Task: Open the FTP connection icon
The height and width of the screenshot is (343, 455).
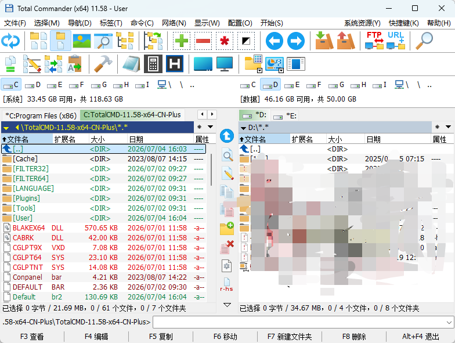Action: [x=374, y=41]
